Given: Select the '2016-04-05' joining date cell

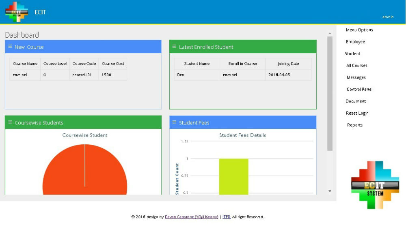Looking at the screenshot, I should [288, 75].
